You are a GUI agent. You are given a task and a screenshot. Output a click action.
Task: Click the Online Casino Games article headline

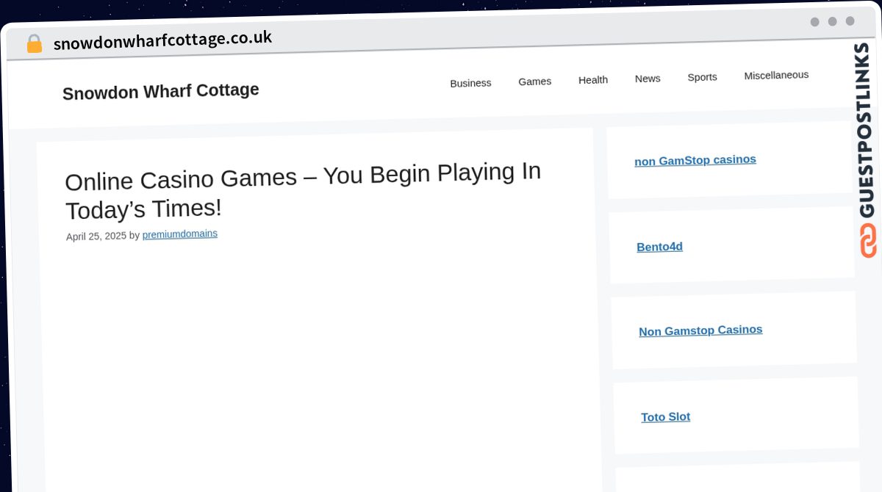(303, 191)
